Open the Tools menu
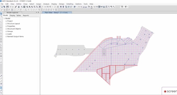Viewport: 177px width, 95px height. [x=85, y=4]
